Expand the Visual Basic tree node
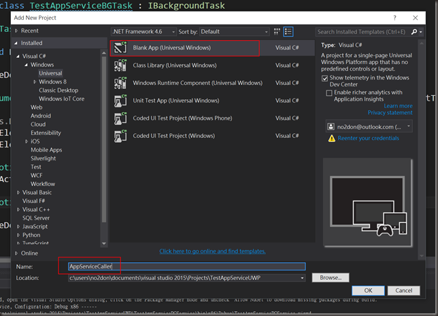Viewport: 438px width, 316px height. point(18,192)
